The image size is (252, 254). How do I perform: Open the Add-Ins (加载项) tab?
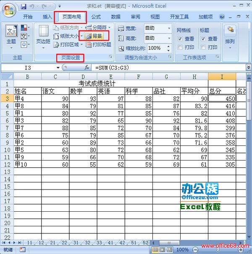(x=205, y=17)
